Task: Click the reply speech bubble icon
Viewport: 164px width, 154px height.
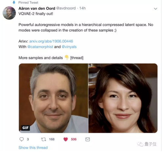Action: coord(22,139)
